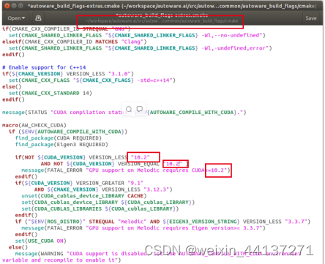Image resolution: width=325 pixels, height=264 pixels.
Task: Place cursor on the elseif "Clang" line
Action: tap(75, 42)
